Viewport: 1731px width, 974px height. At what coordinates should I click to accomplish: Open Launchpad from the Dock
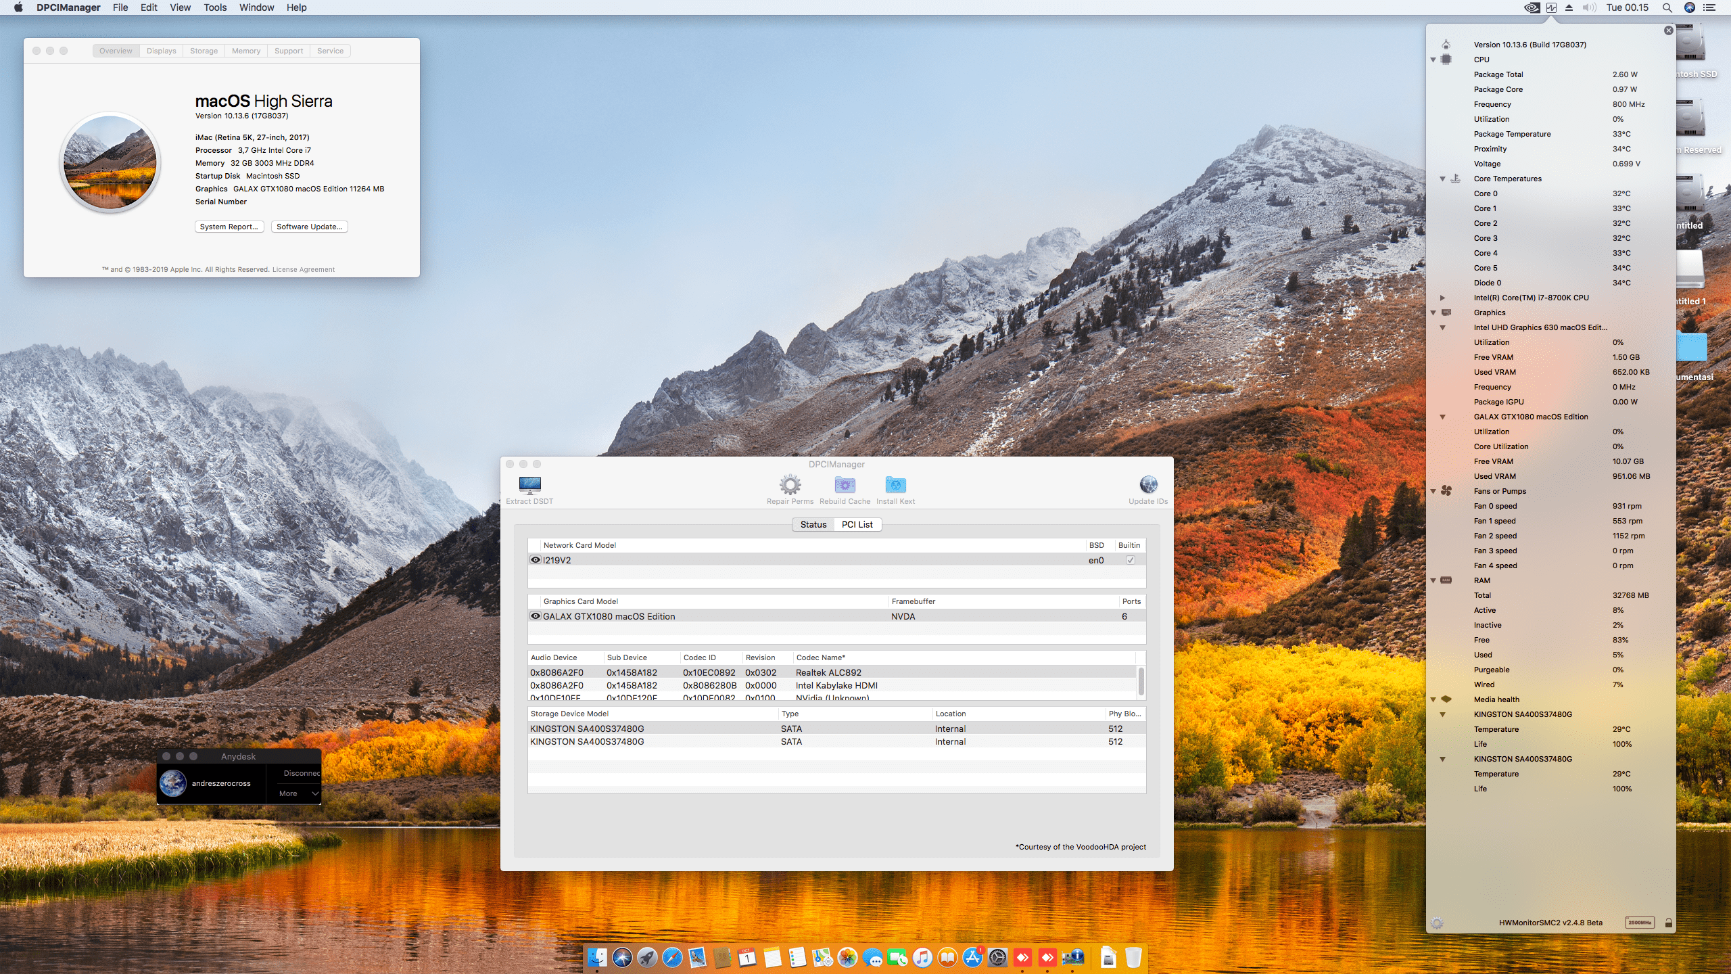click(647, 957)
